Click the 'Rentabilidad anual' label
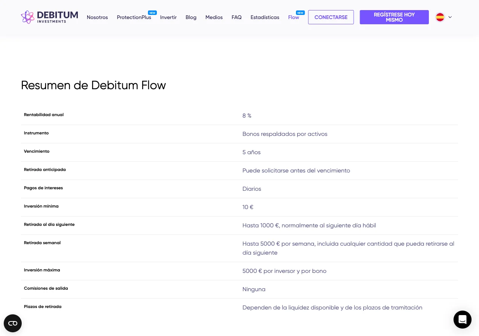479x336 pixels. coord(44,115)
